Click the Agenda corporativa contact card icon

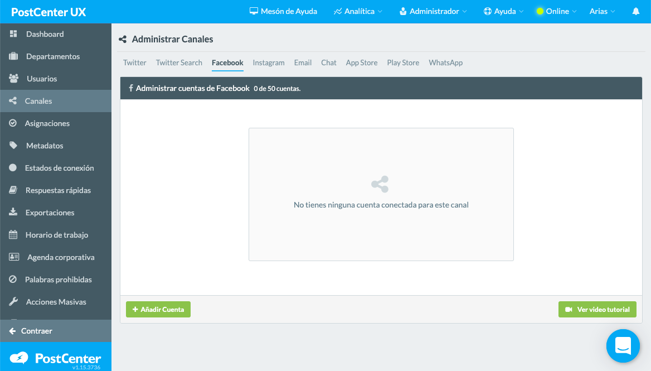(14, 257)
